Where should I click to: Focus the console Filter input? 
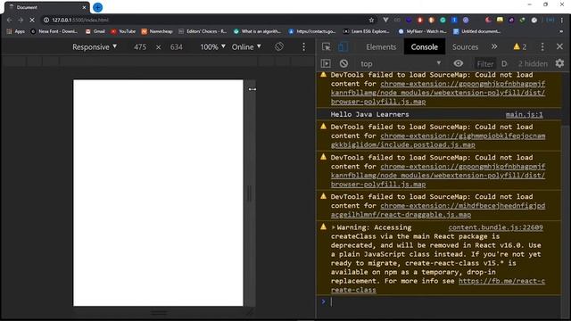coord(485,63)
